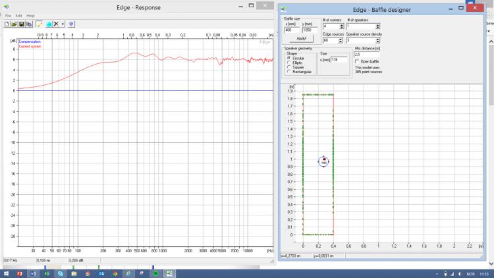Screen dimensions: 494x278
Task: Open the File menu
Action: coord(9,15)
